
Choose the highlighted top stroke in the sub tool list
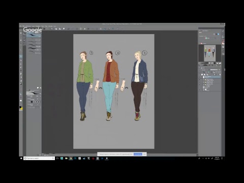(x=34, y=36)
